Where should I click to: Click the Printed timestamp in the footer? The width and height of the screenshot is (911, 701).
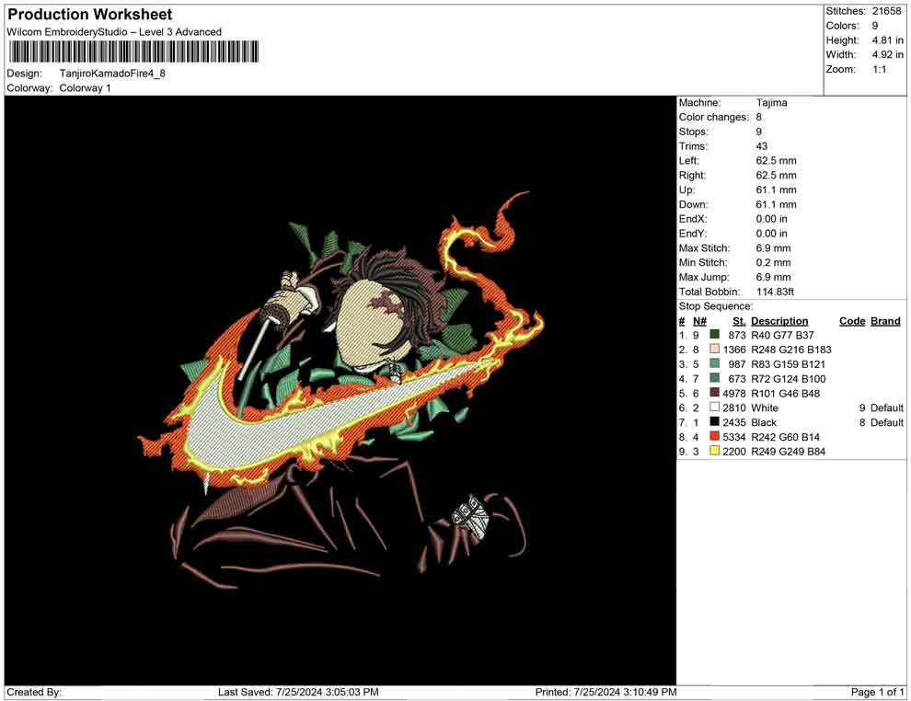(x=606, y=692)
